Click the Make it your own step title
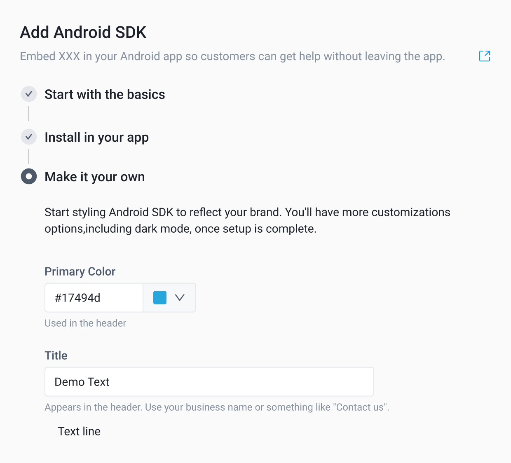 (x=95, y=177)
